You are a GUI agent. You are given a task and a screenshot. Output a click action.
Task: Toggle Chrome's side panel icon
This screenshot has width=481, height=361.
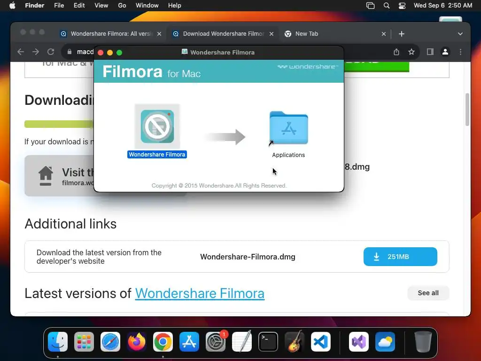[430, 52]
